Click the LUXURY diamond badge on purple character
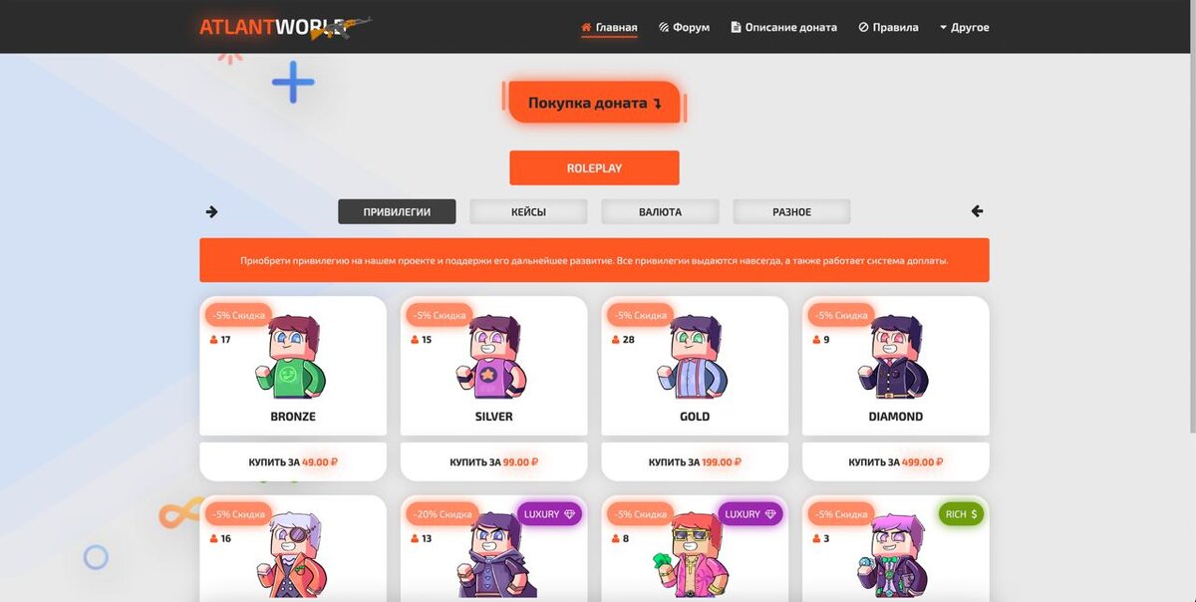The width and height of the screenshot is (1196, 602). 548,514
